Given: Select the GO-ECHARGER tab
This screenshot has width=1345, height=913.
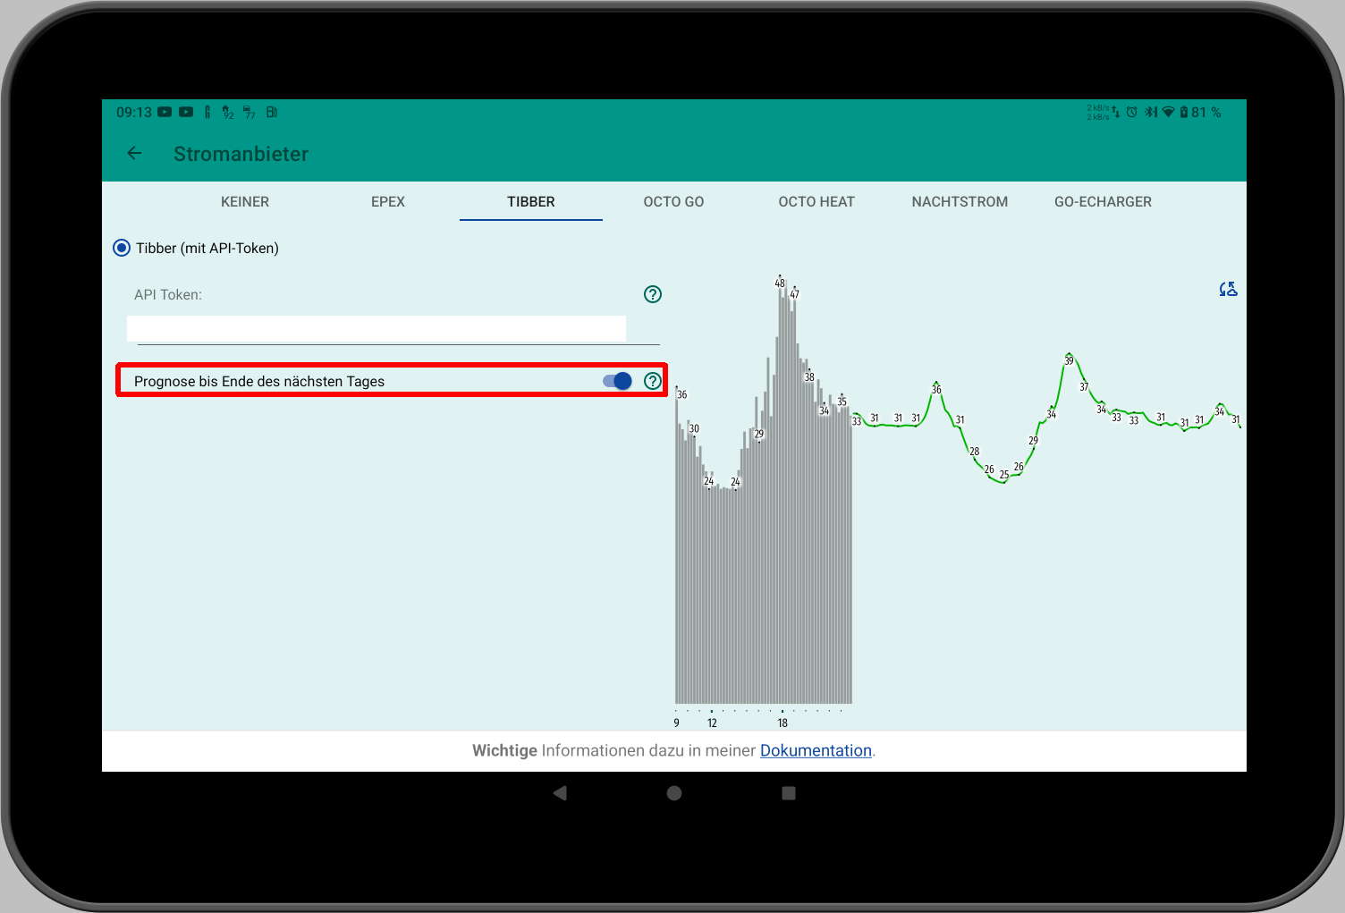Looking at the screenshot, I should click(1103, 202).
